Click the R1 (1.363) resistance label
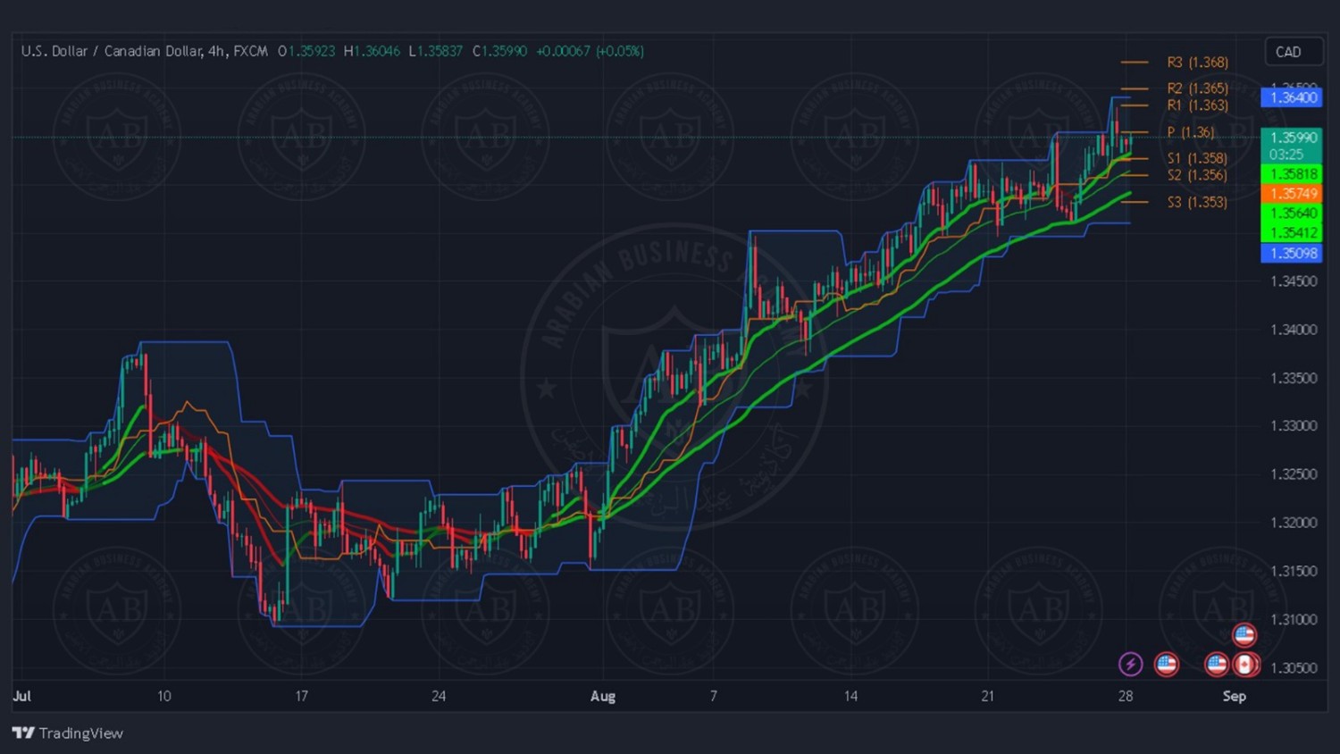The width and height of the screenshot is (1340, 754). tap(1197, 105)
